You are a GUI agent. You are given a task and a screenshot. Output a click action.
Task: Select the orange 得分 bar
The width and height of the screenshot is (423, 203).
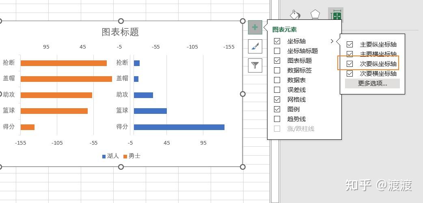(28, 127)
